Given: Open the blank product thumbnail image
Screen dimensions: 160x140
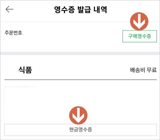Looking at the screenshot, I should [20, 103].
